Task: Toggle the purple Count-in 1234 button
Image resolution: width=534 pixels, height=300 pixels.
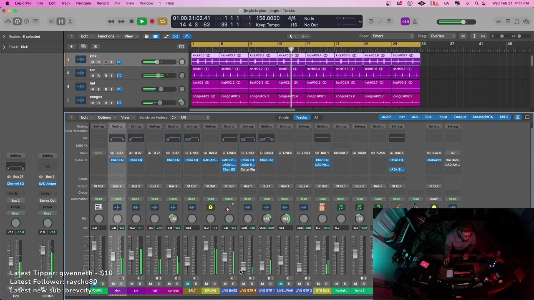Action: 405,21
